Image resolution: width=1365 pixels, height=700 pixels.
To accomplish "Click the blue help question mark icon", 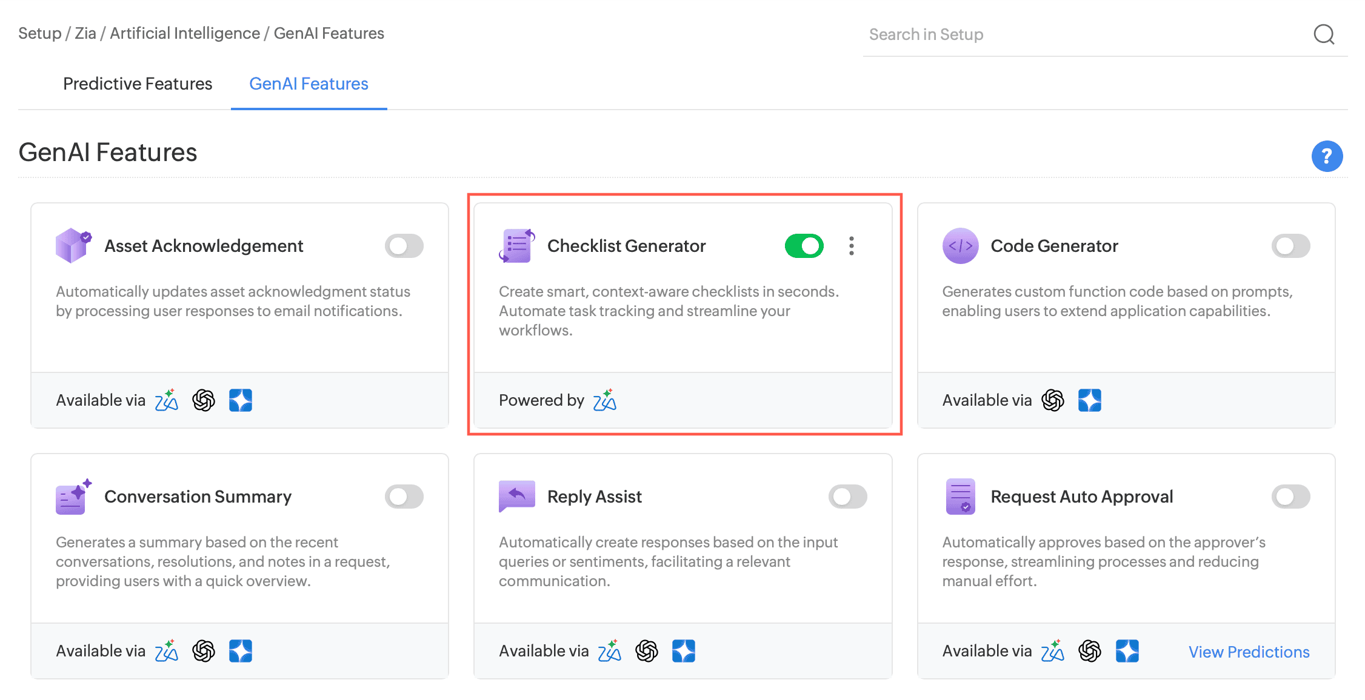I will (x=1326, y=156).
